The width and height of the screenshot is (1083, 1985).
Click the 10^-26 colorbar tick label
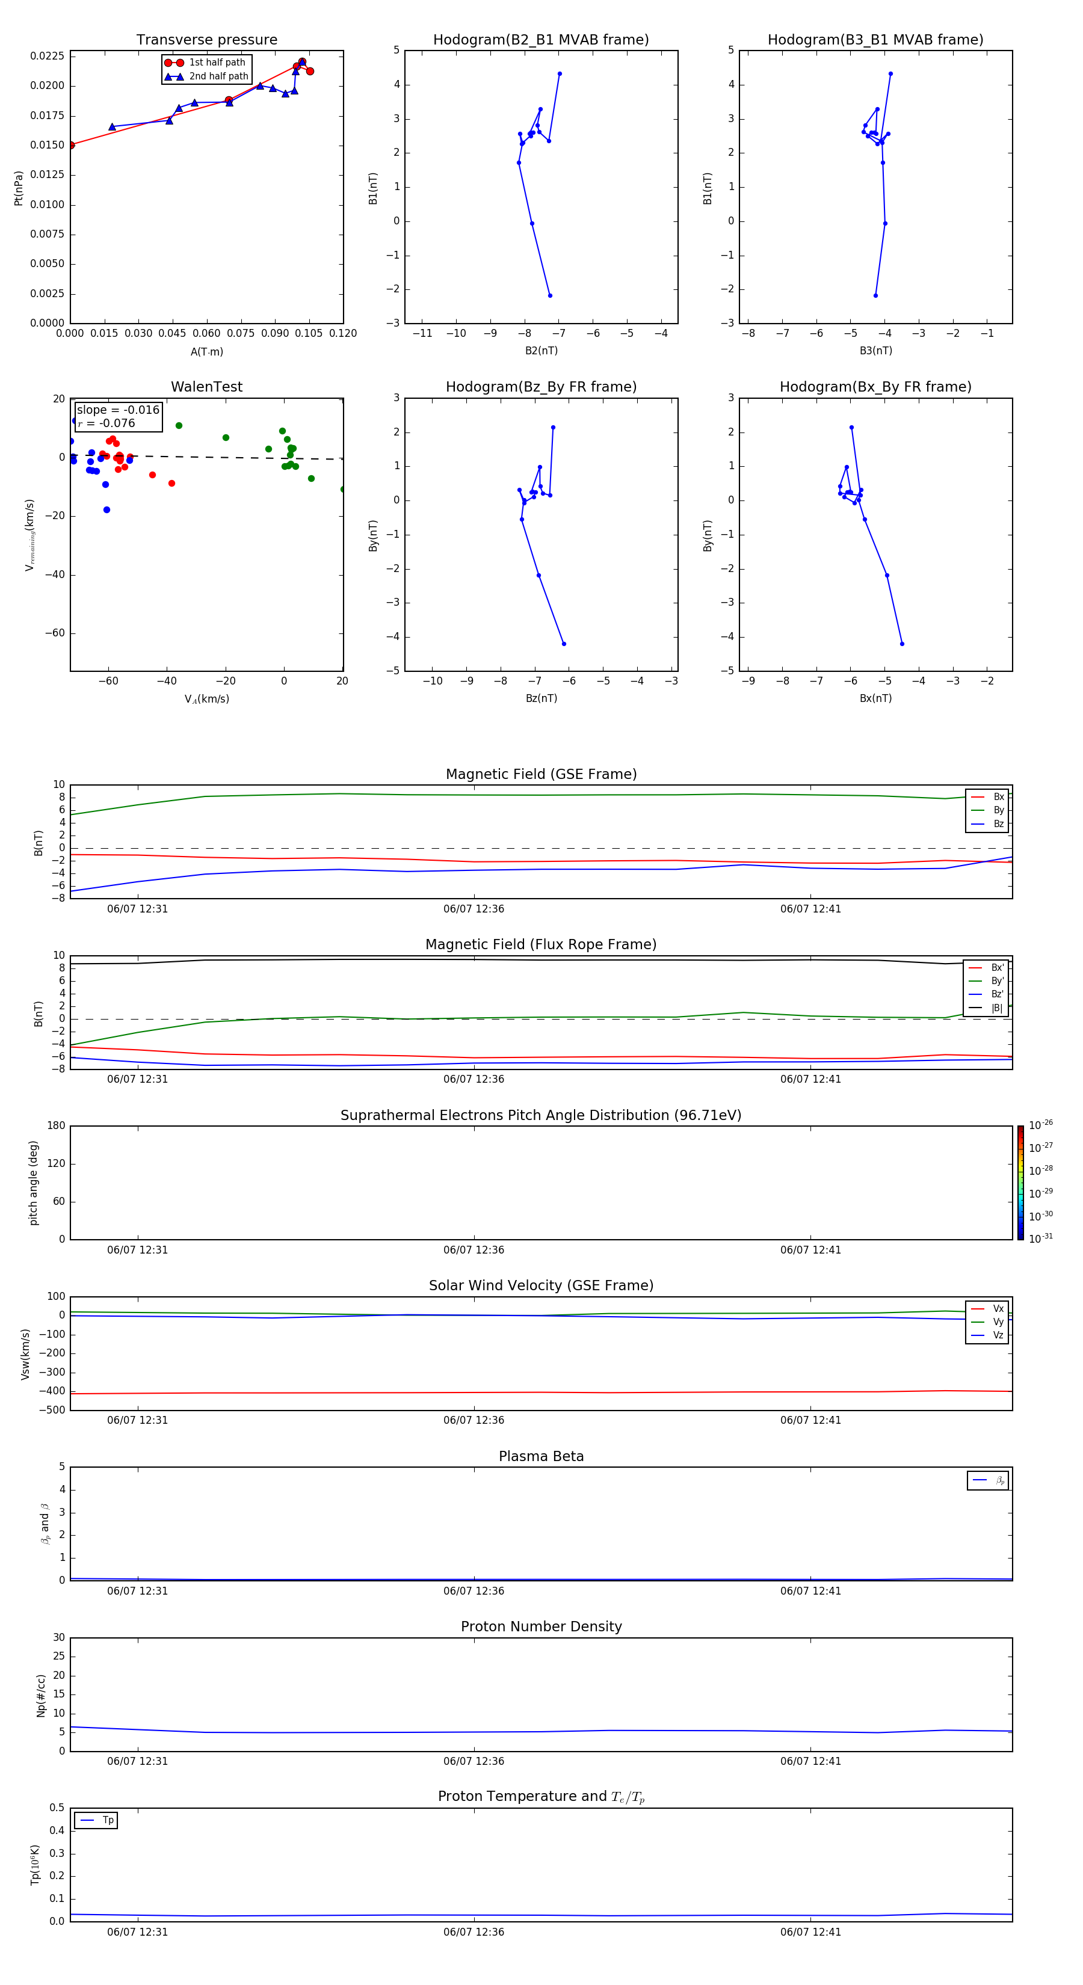1041,1125
